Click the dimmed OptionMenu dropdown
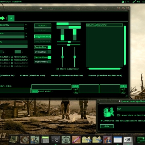The height and width of the screenshot is (145, 145). click(x=42, y=62)
